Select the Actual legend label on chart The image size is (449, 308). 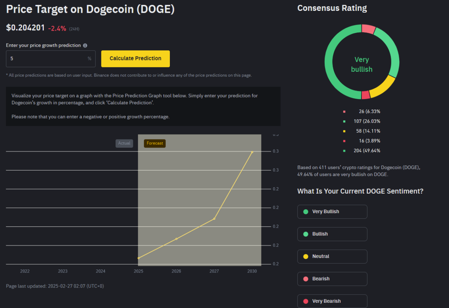pos(124,144)
